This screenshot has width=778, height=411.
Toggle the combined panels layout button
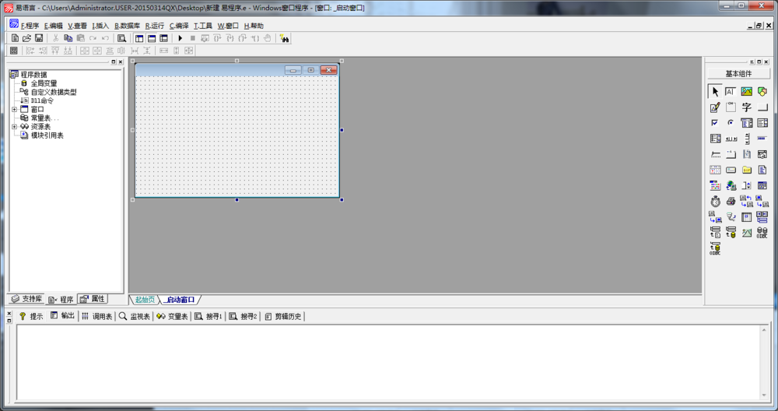coord(163,38)
